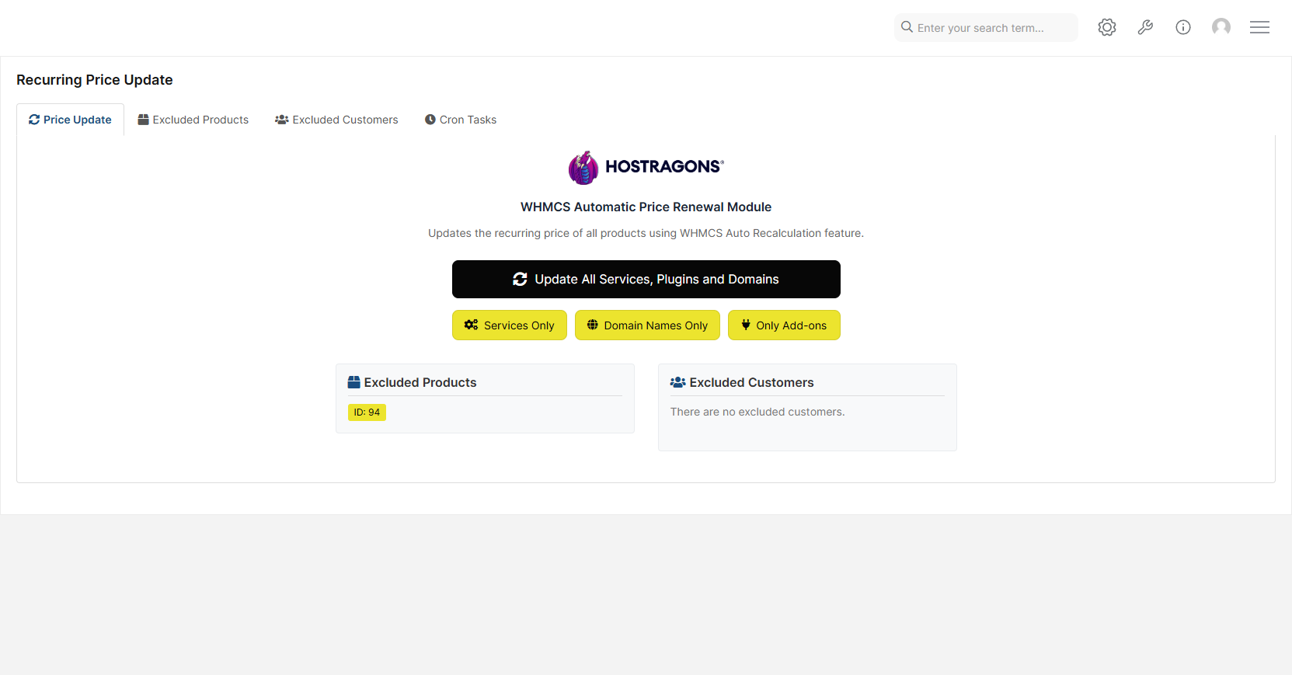Image resolution: width=1292 pixels, height=675 pixels.
Task: Click the Only Add-ons button
Action: pos(784,325)
